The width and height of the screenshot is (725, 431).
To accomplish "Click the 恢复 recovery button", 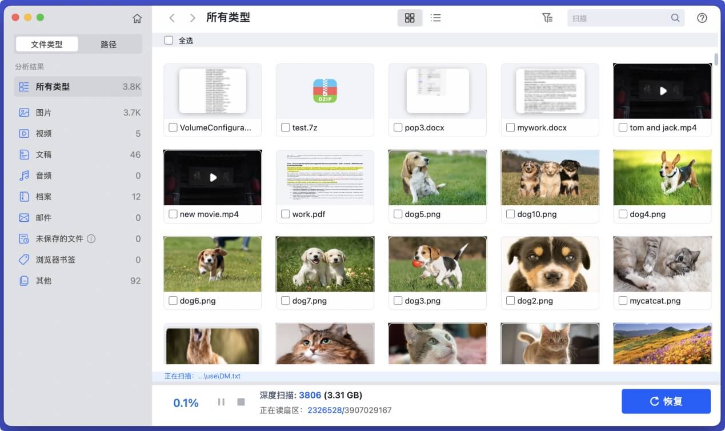I will 666,401.
